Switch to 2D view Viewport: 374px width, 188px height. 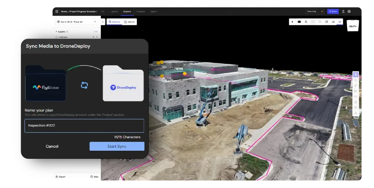[333, 22]
